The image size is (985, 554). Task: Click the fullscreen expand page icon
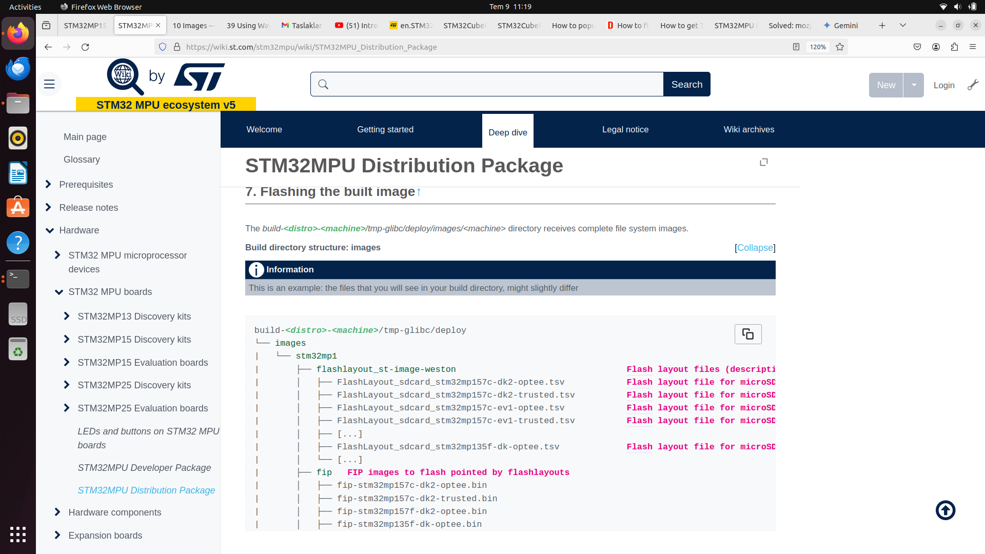tap(763, 162)
